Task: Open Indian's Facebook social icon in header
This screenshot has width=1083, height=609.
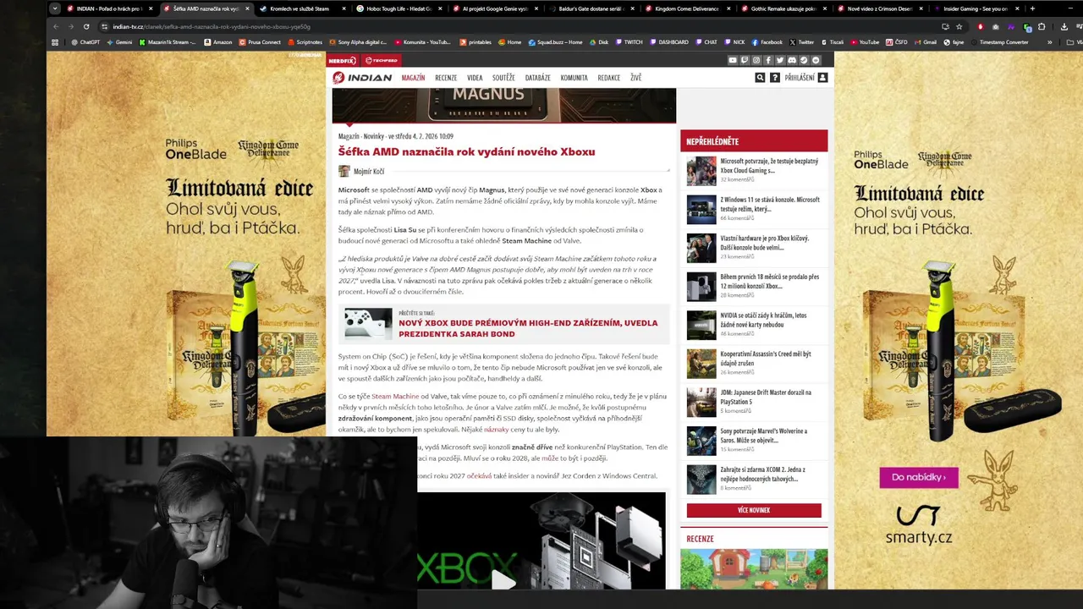Action: tap(768, 60)
